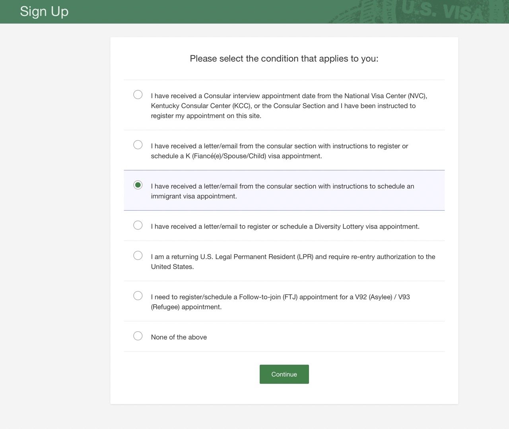Viewport: 509px width, 429px height.
Task: Click the 'None of the above' label text
Action: point(179,337)
